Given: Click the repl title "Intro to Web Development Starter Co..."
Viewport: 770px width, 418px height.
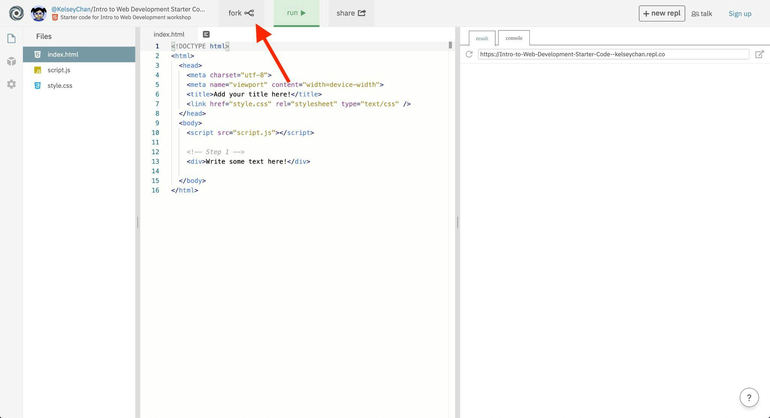Looking at the screenshot, I should (149, 9).
